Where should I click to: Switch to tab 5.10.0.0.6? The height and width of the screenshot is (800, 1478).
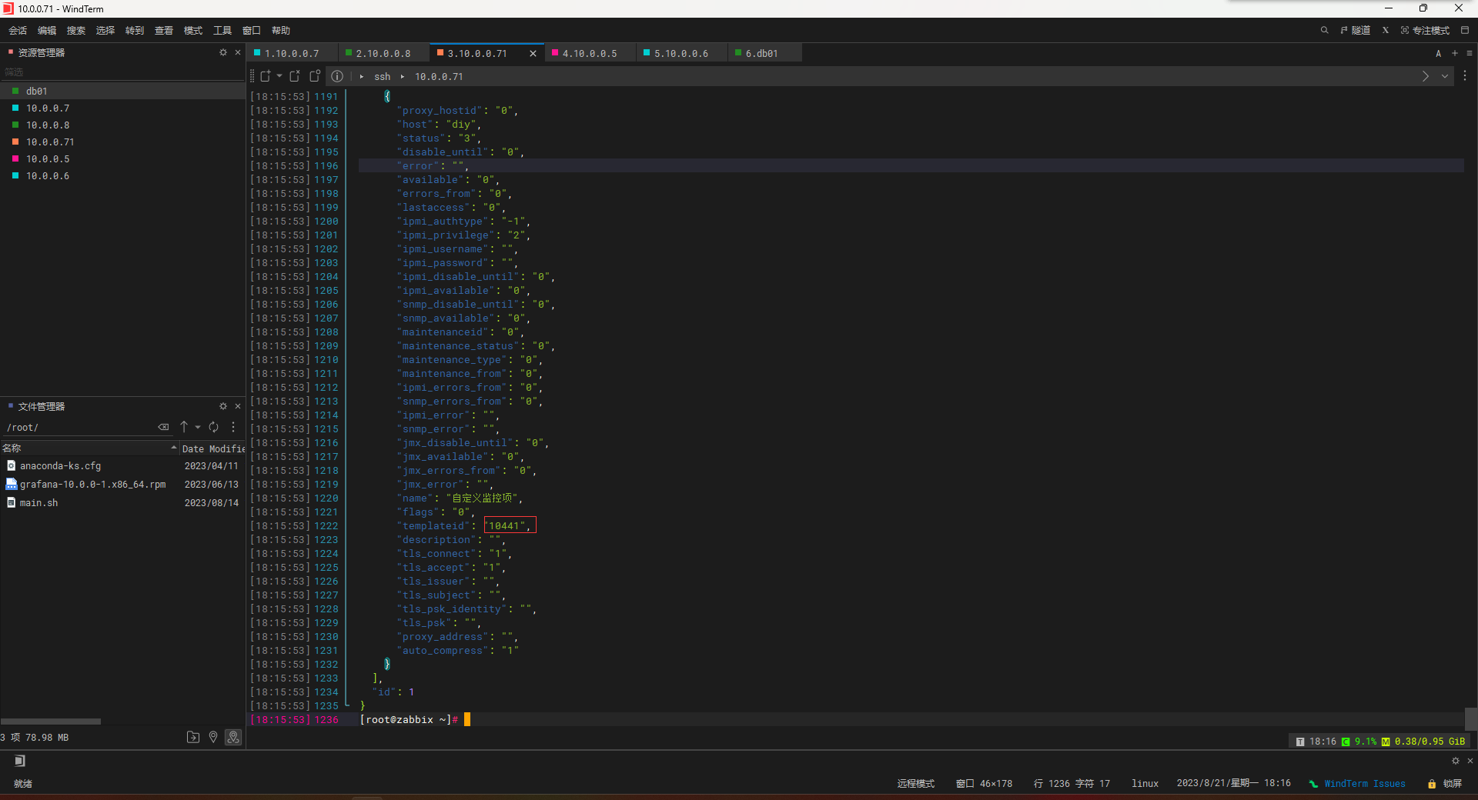(x=681, y=53)
